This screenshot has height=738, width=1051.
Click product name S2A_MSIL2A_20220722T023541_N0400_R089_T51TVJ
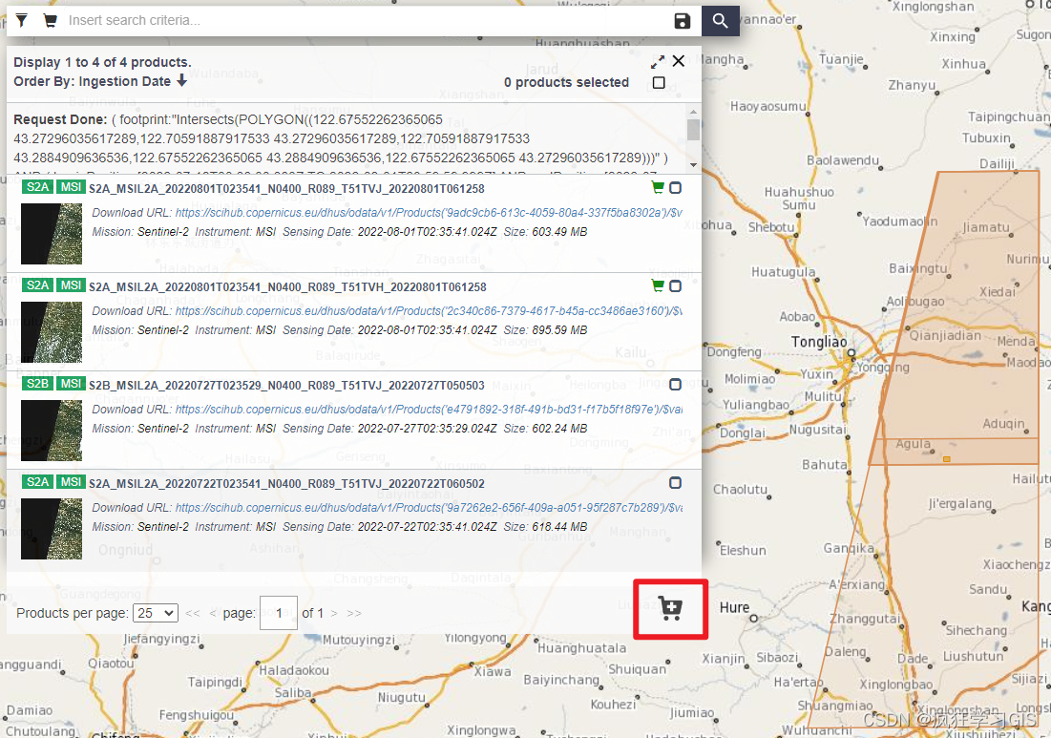tap(286, 484)
